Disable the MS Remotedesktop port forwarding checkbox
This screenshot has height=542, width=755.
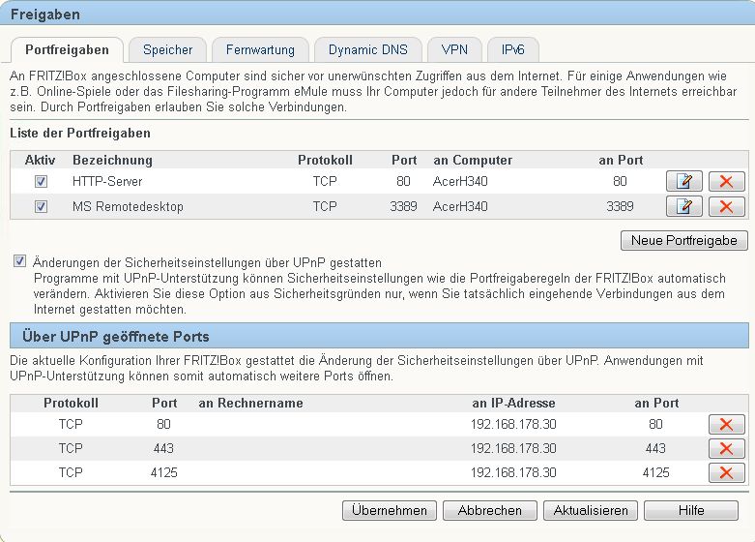click(41, 206)
